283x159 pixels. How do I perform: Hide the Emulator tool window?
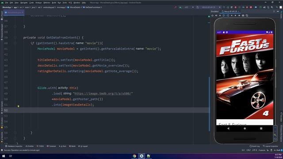click(x=278, y=11)
